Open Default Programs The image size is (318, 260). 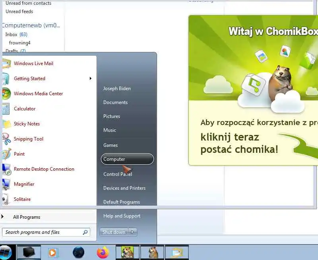tap(122, 202)
